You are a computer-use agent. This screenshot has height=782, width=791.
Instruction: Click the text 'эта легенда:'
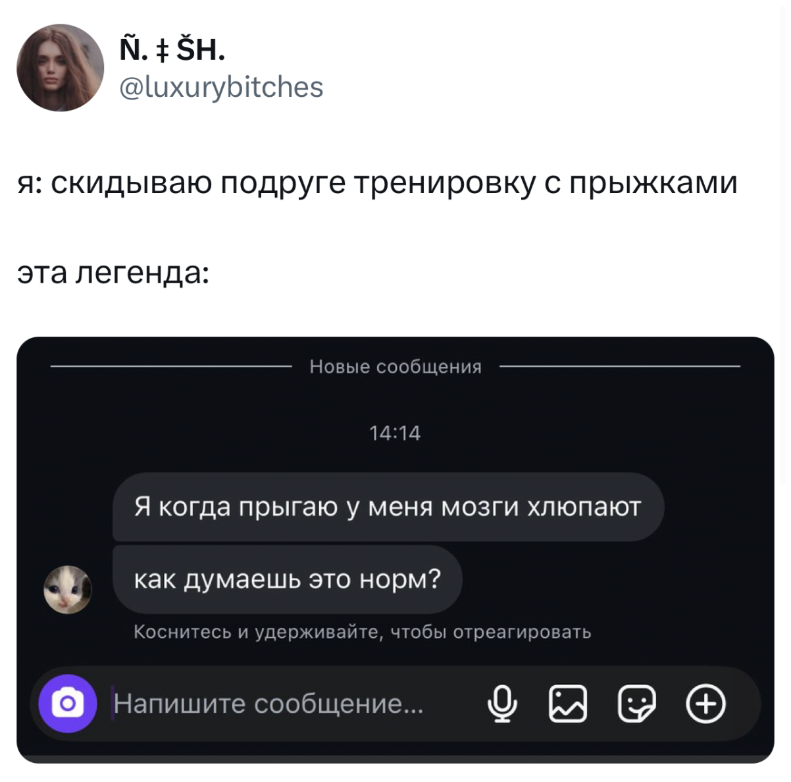pyautogui.click(x=113, y=272)
